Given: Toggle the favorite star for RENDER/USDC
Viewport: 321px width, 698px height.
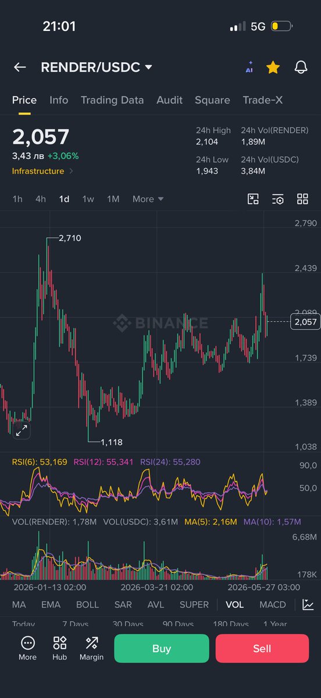Looking at the screenshot, I should point(273,67).
